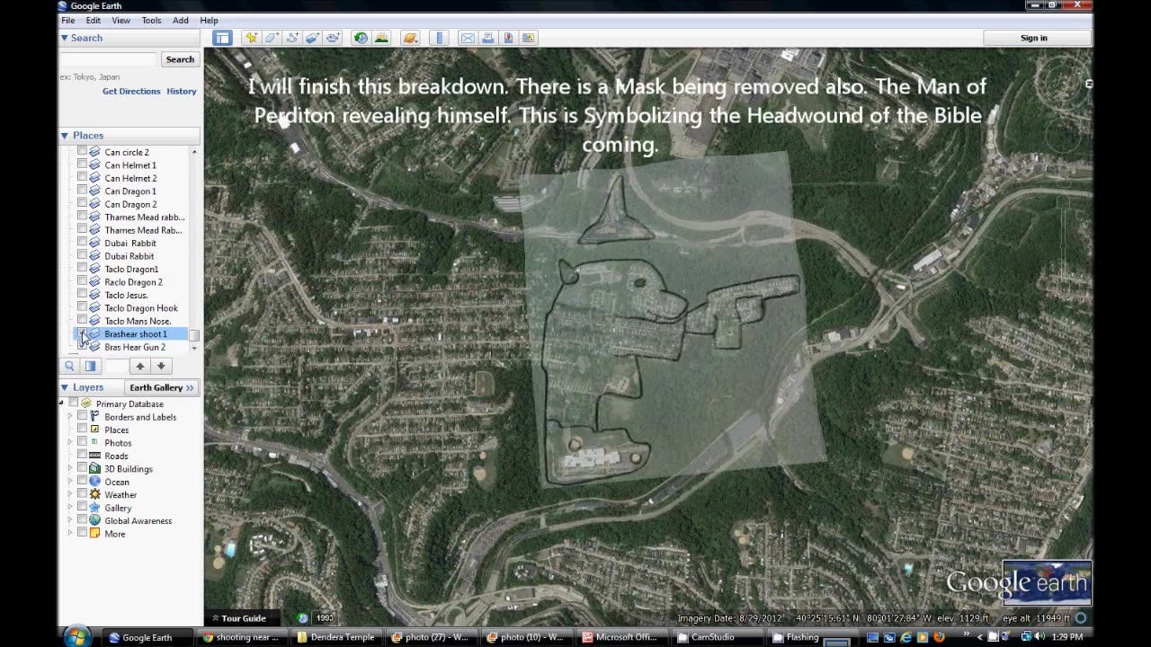Click the Weather sun icon
Image resolution: width=1151 pixels, height=647 pixels.
(x=94, y=494)
